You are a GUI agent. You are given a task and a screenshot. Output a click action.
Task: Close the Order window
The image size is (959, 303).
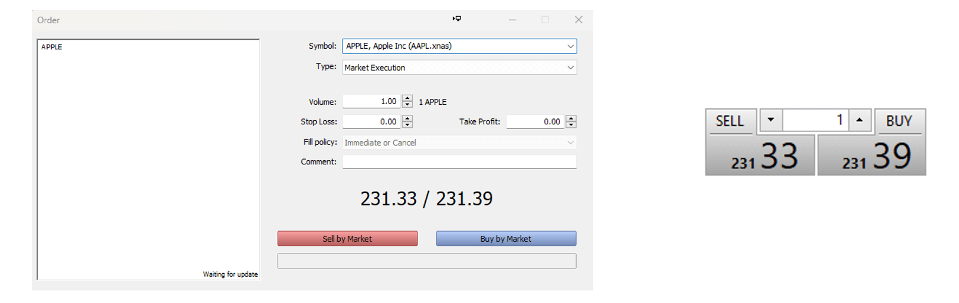tap(578, 20)
